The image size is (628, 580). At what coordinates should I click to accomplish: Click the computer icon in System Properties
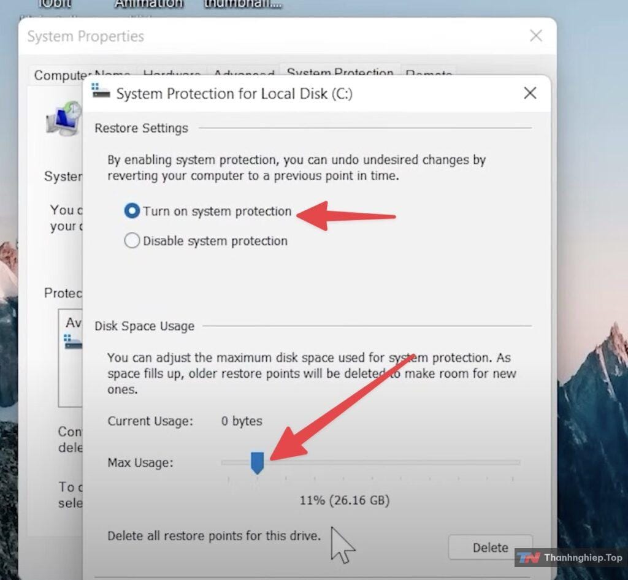[64, 118]
